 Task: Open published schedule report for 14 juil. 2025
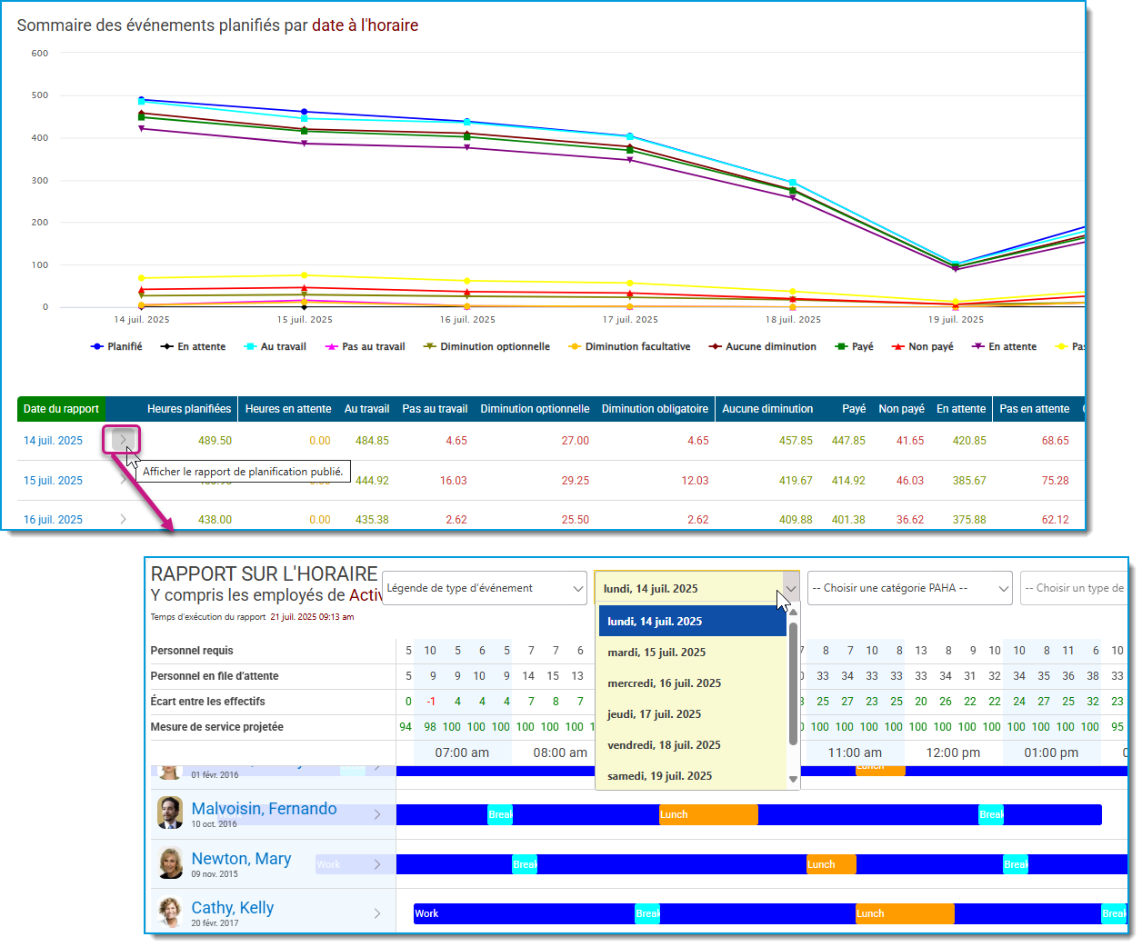click(122, 440)
